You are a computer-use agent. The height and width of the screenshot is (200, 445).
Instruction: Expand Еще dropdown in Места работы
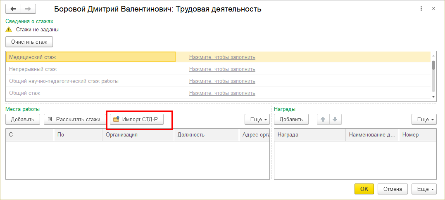[257, 120]
